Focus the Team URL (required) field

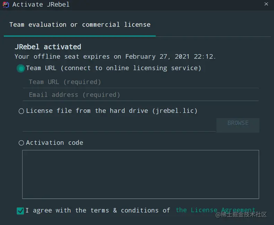141,82
